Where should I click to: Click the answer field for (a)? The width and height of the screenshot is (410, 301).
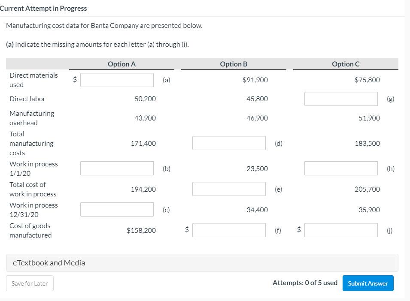coord(117,80)
